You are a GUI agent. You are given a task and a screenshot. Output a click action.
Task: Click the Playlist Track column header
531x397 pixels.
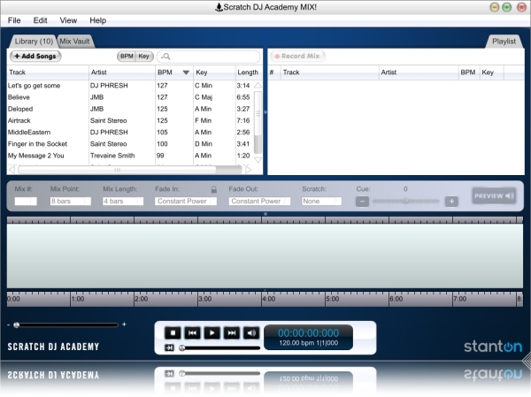[x=329, y=73]
